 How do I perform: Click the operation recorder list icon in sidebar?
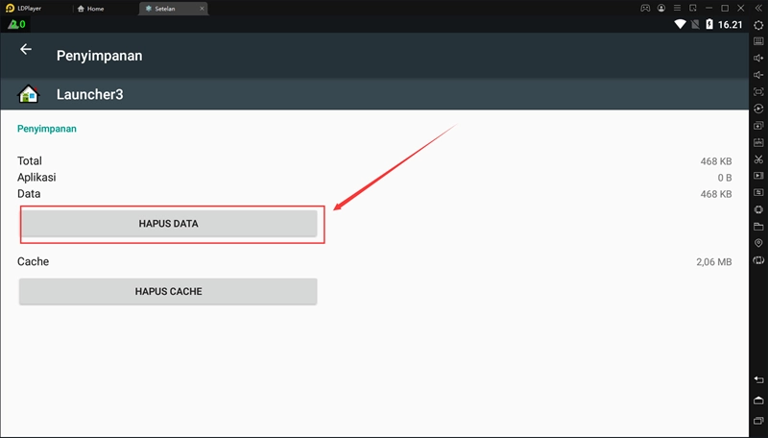(x=758, y=192)
